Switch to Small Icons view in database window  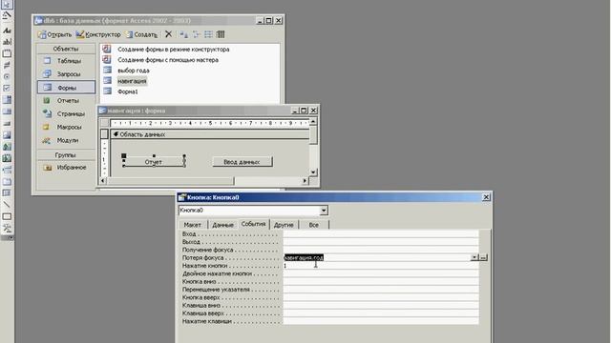tap(196, 34)
